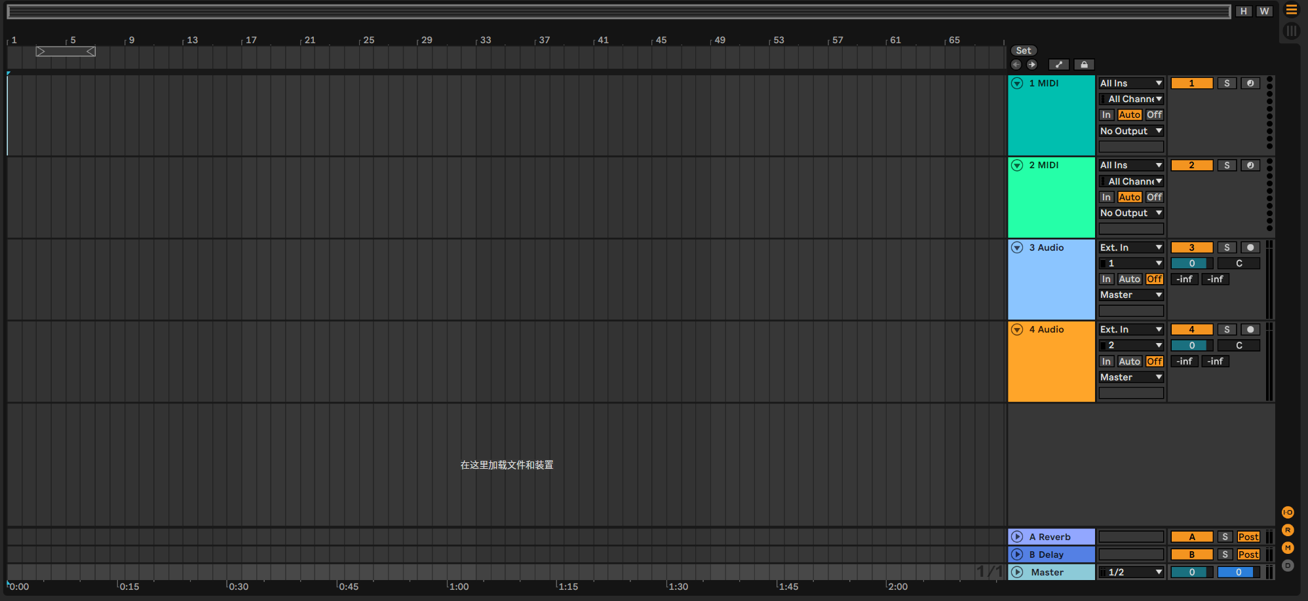Select the Master track header
The width and height of the screenshot is (1308, 601).
[x=1054, y=572]
